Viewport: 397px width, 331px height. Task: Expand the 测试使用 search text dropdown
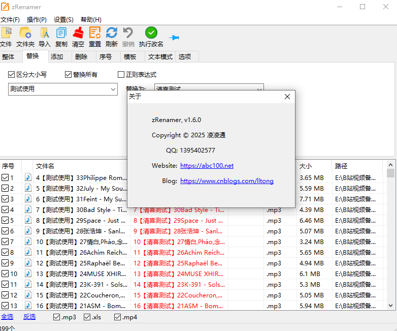coord(113,89)
